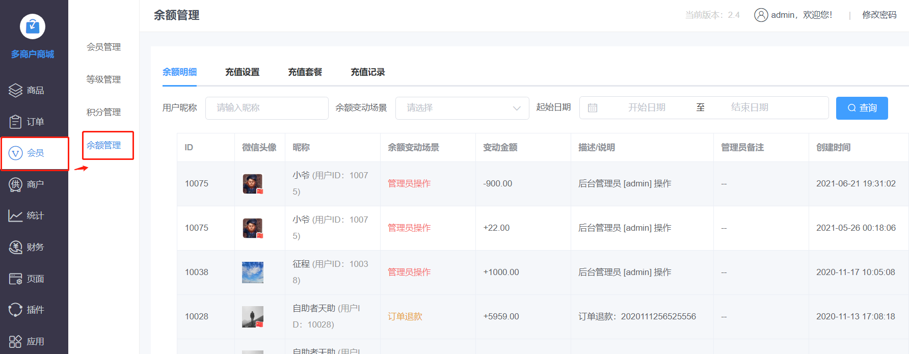Click the 结束日期 end date field
909x354 pixels.
(x=750, y=107)
